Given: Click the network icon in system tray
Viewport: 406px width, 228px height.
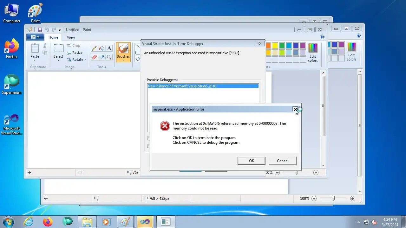Looking at the screenshot, I should click(x=366, y=222).
